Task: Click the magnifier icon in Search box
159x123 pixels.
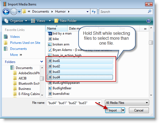Action: point(149,12)
